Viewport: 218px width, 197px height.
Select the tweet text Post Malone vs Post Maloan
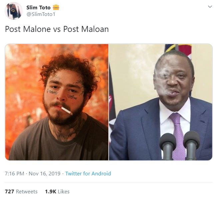[57, 29]
